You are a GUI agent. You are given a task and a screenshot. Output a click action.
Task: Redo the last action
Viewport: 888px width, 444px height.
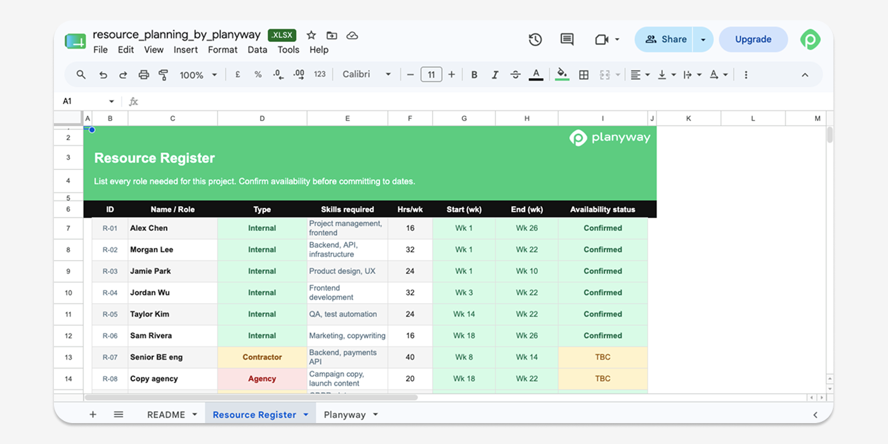coord(123,75)
